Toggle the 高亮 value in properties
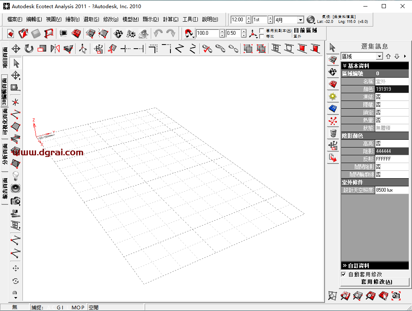The image size is (412, 311). coord(392,143)
